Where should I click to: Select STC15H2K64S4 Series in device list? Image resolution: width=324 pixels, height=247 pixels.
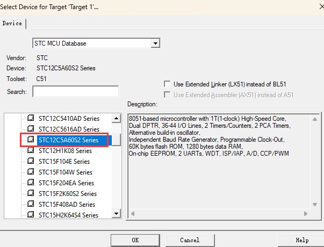[x=68, y=215]
